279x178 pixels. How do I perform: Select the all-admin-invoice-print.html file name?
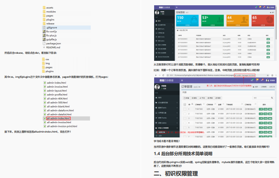point(62,126)
